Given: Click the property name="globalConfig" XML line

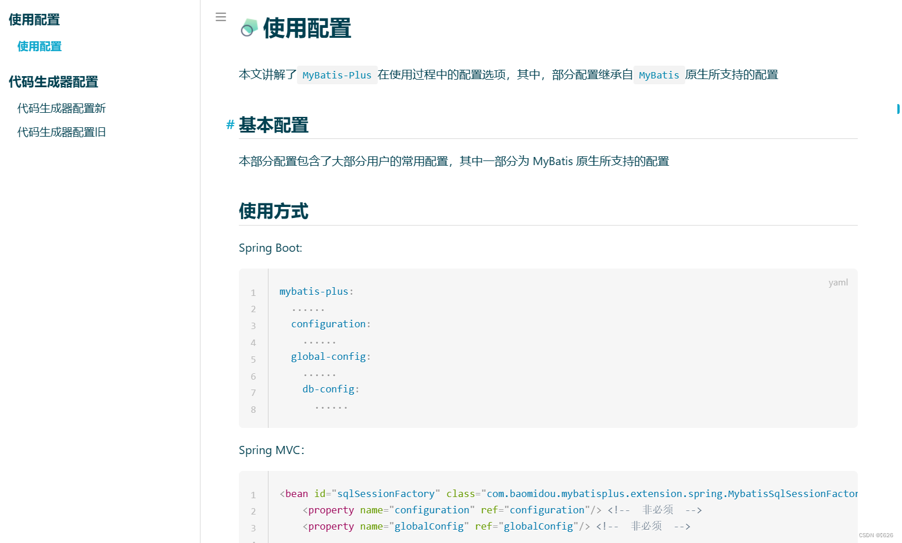Looking at the screenshot, I should coord(496,526).
